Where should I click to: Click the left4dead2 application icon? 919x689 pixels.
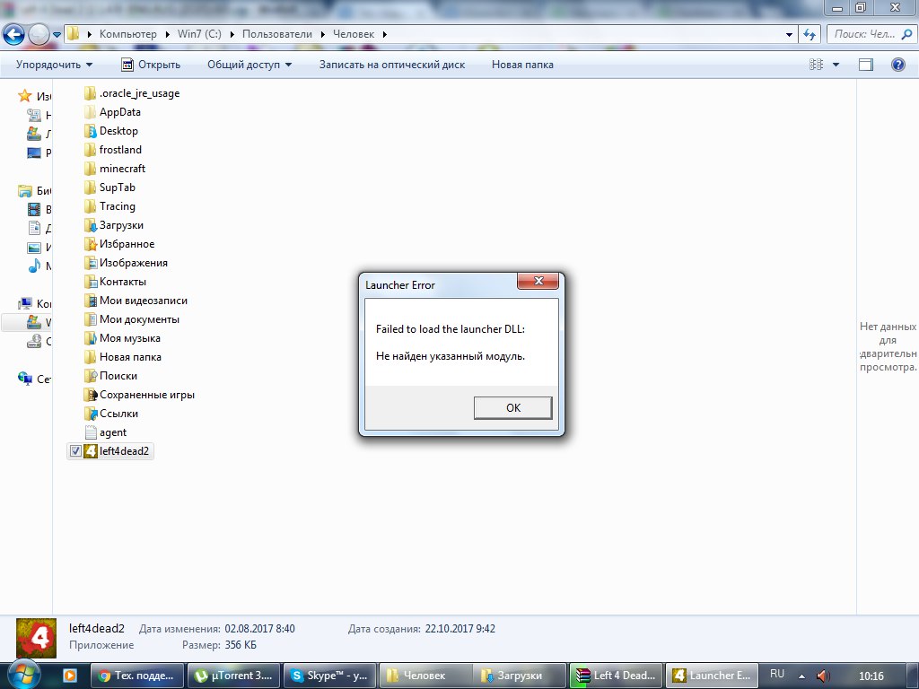pos(90,451)
